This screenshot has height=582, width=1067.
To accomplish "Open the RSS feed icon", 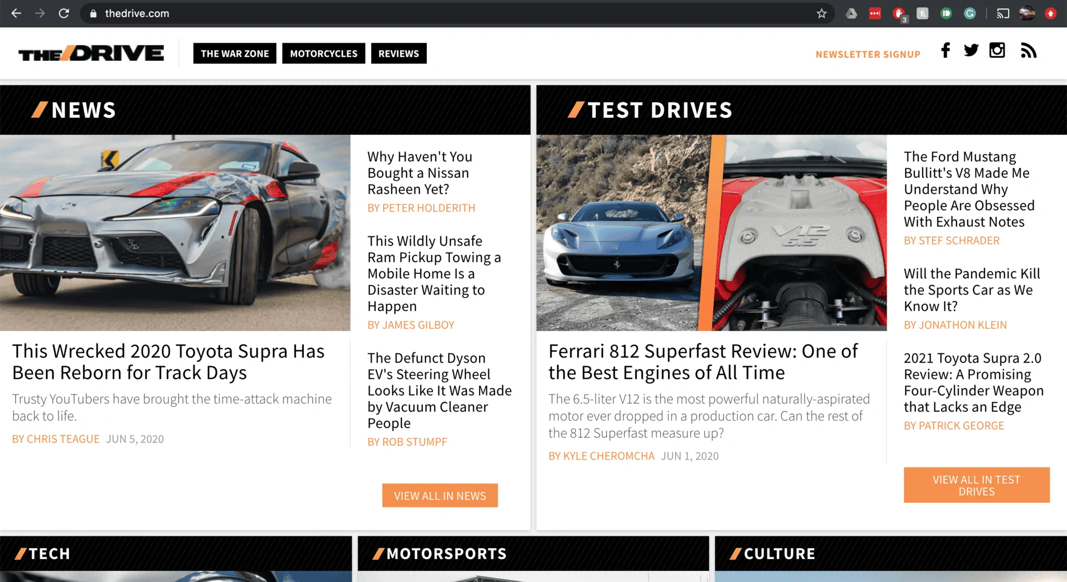I will coord(1028,51).
